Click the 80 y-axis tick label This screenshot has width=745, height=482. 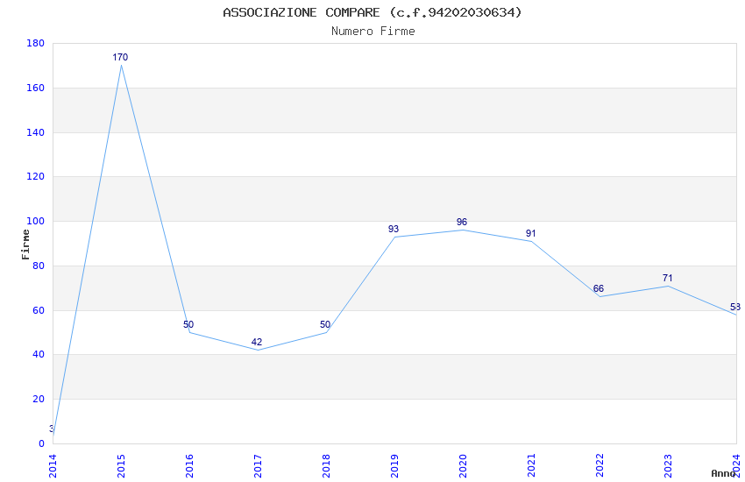point(39,266)
